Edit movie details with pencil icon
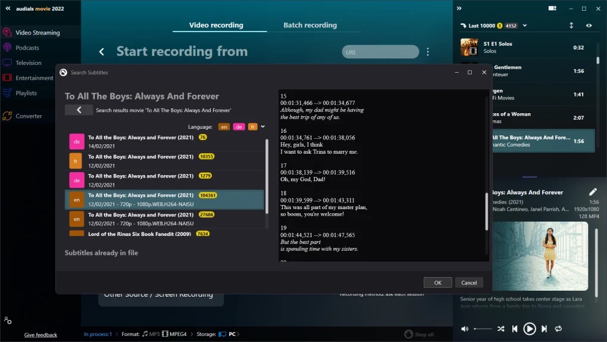The height and width of the screenshot is (342, 607). point(593,192)
